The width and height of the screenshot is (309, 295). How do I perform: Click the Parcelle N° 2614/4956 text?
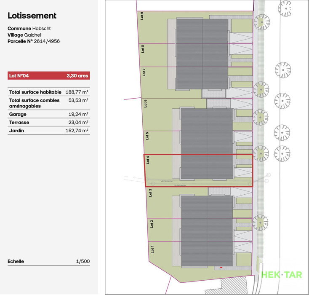pos(35,42)
